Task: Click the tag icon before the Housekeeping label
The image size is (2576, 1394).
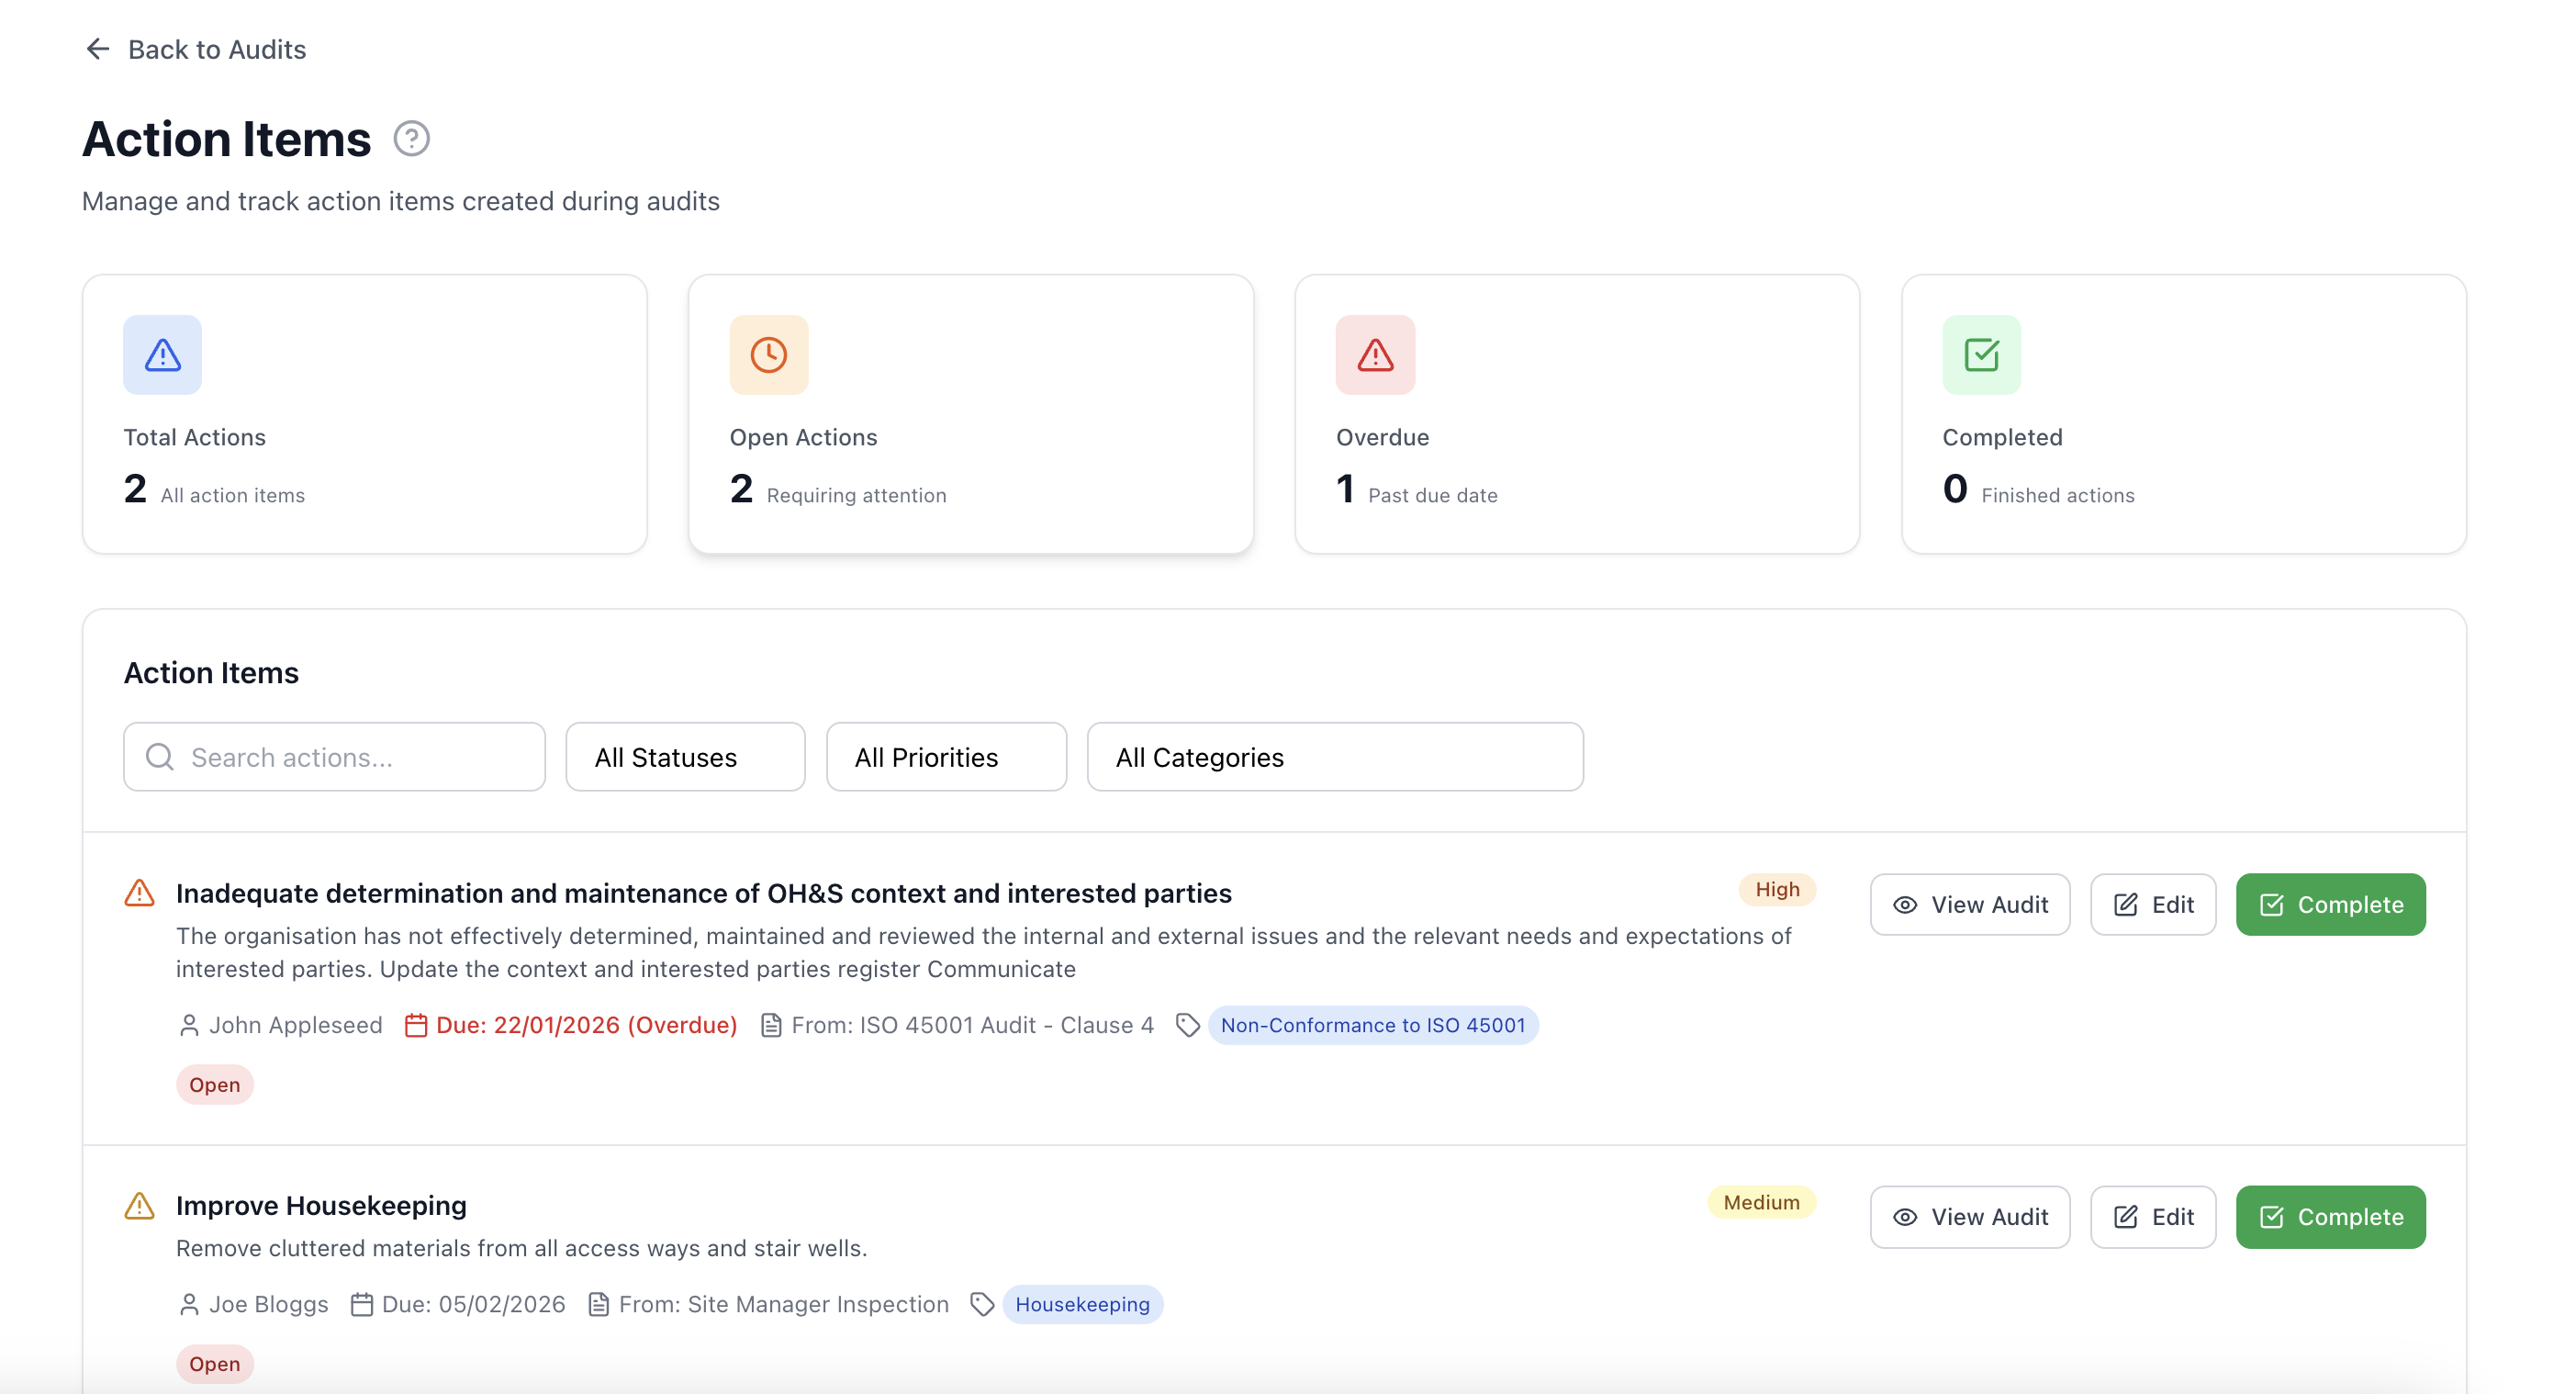Action: tap(982, 1304)
